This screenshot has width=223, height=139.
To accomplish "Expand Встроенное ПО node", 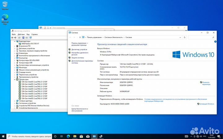I will 15,46.
